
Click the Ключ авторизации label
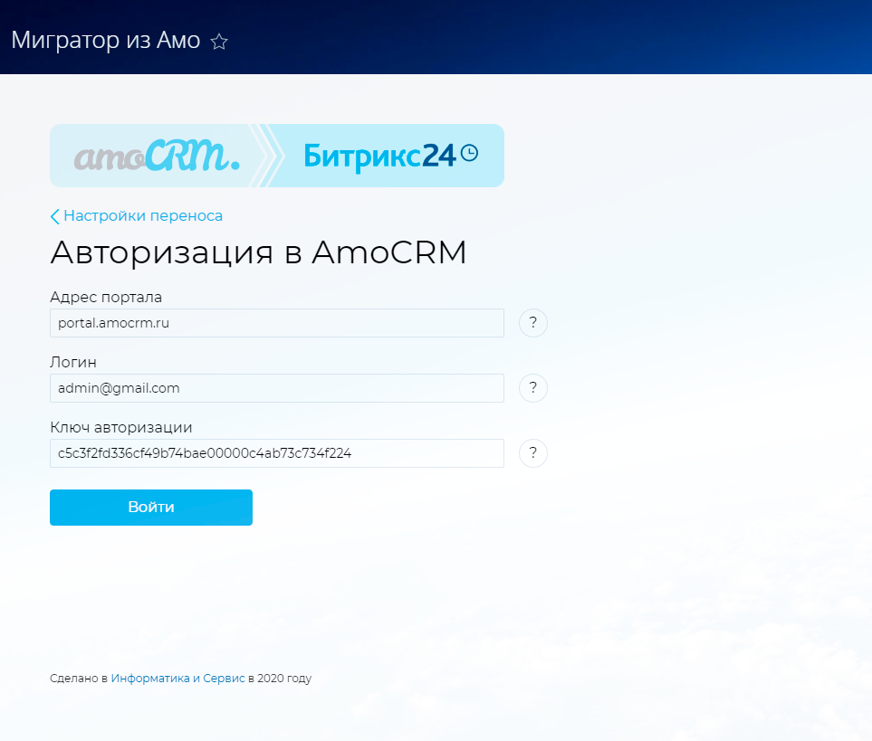(x=121, y=427)
